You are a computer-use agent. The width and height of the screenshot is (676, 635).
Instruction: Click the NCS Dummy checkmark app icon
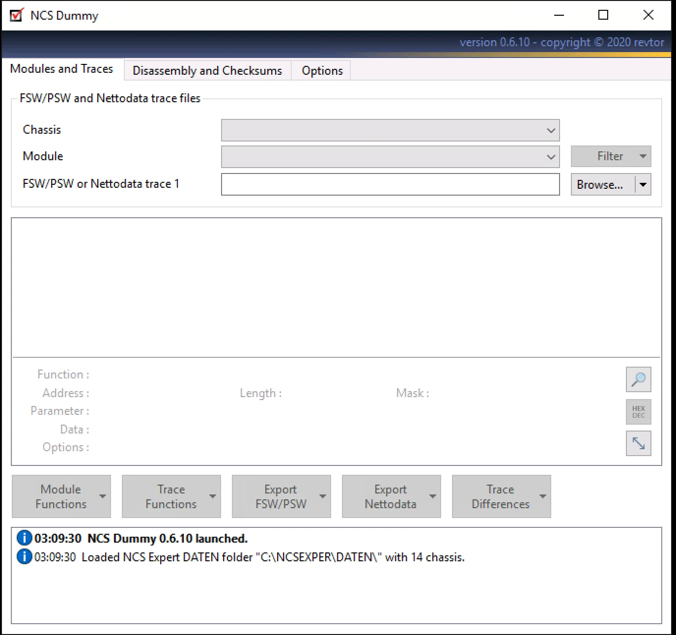pos(16,15)
